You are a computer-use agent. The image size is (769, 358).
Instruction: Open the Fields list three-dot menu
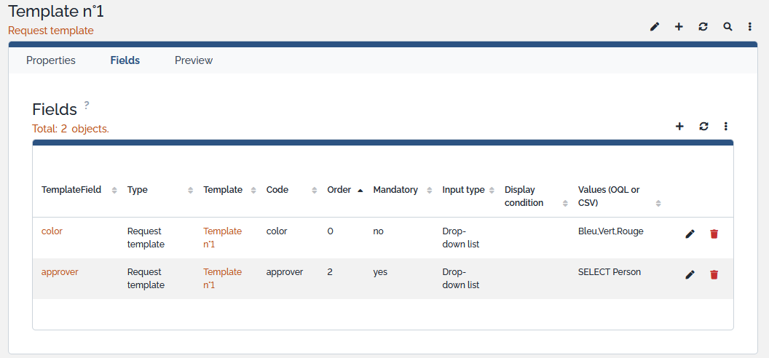[726, 126]
